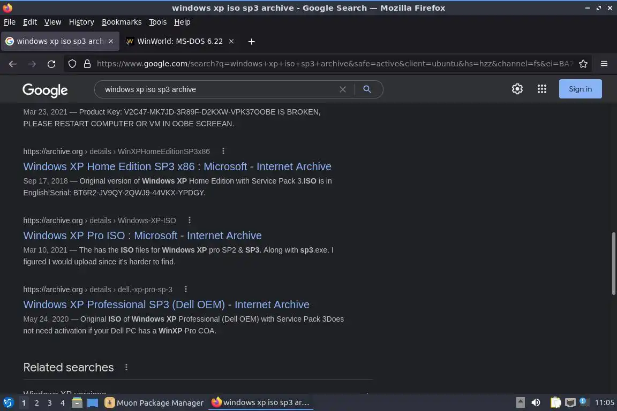Sign in to Google account
The height and width of the screenshot is (411, 617).
(580, 89)
